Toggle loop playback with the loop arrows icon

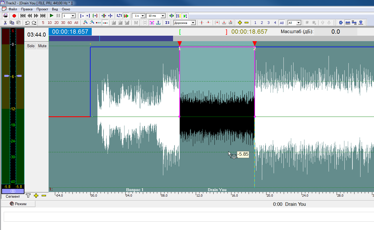pos(119,16)
